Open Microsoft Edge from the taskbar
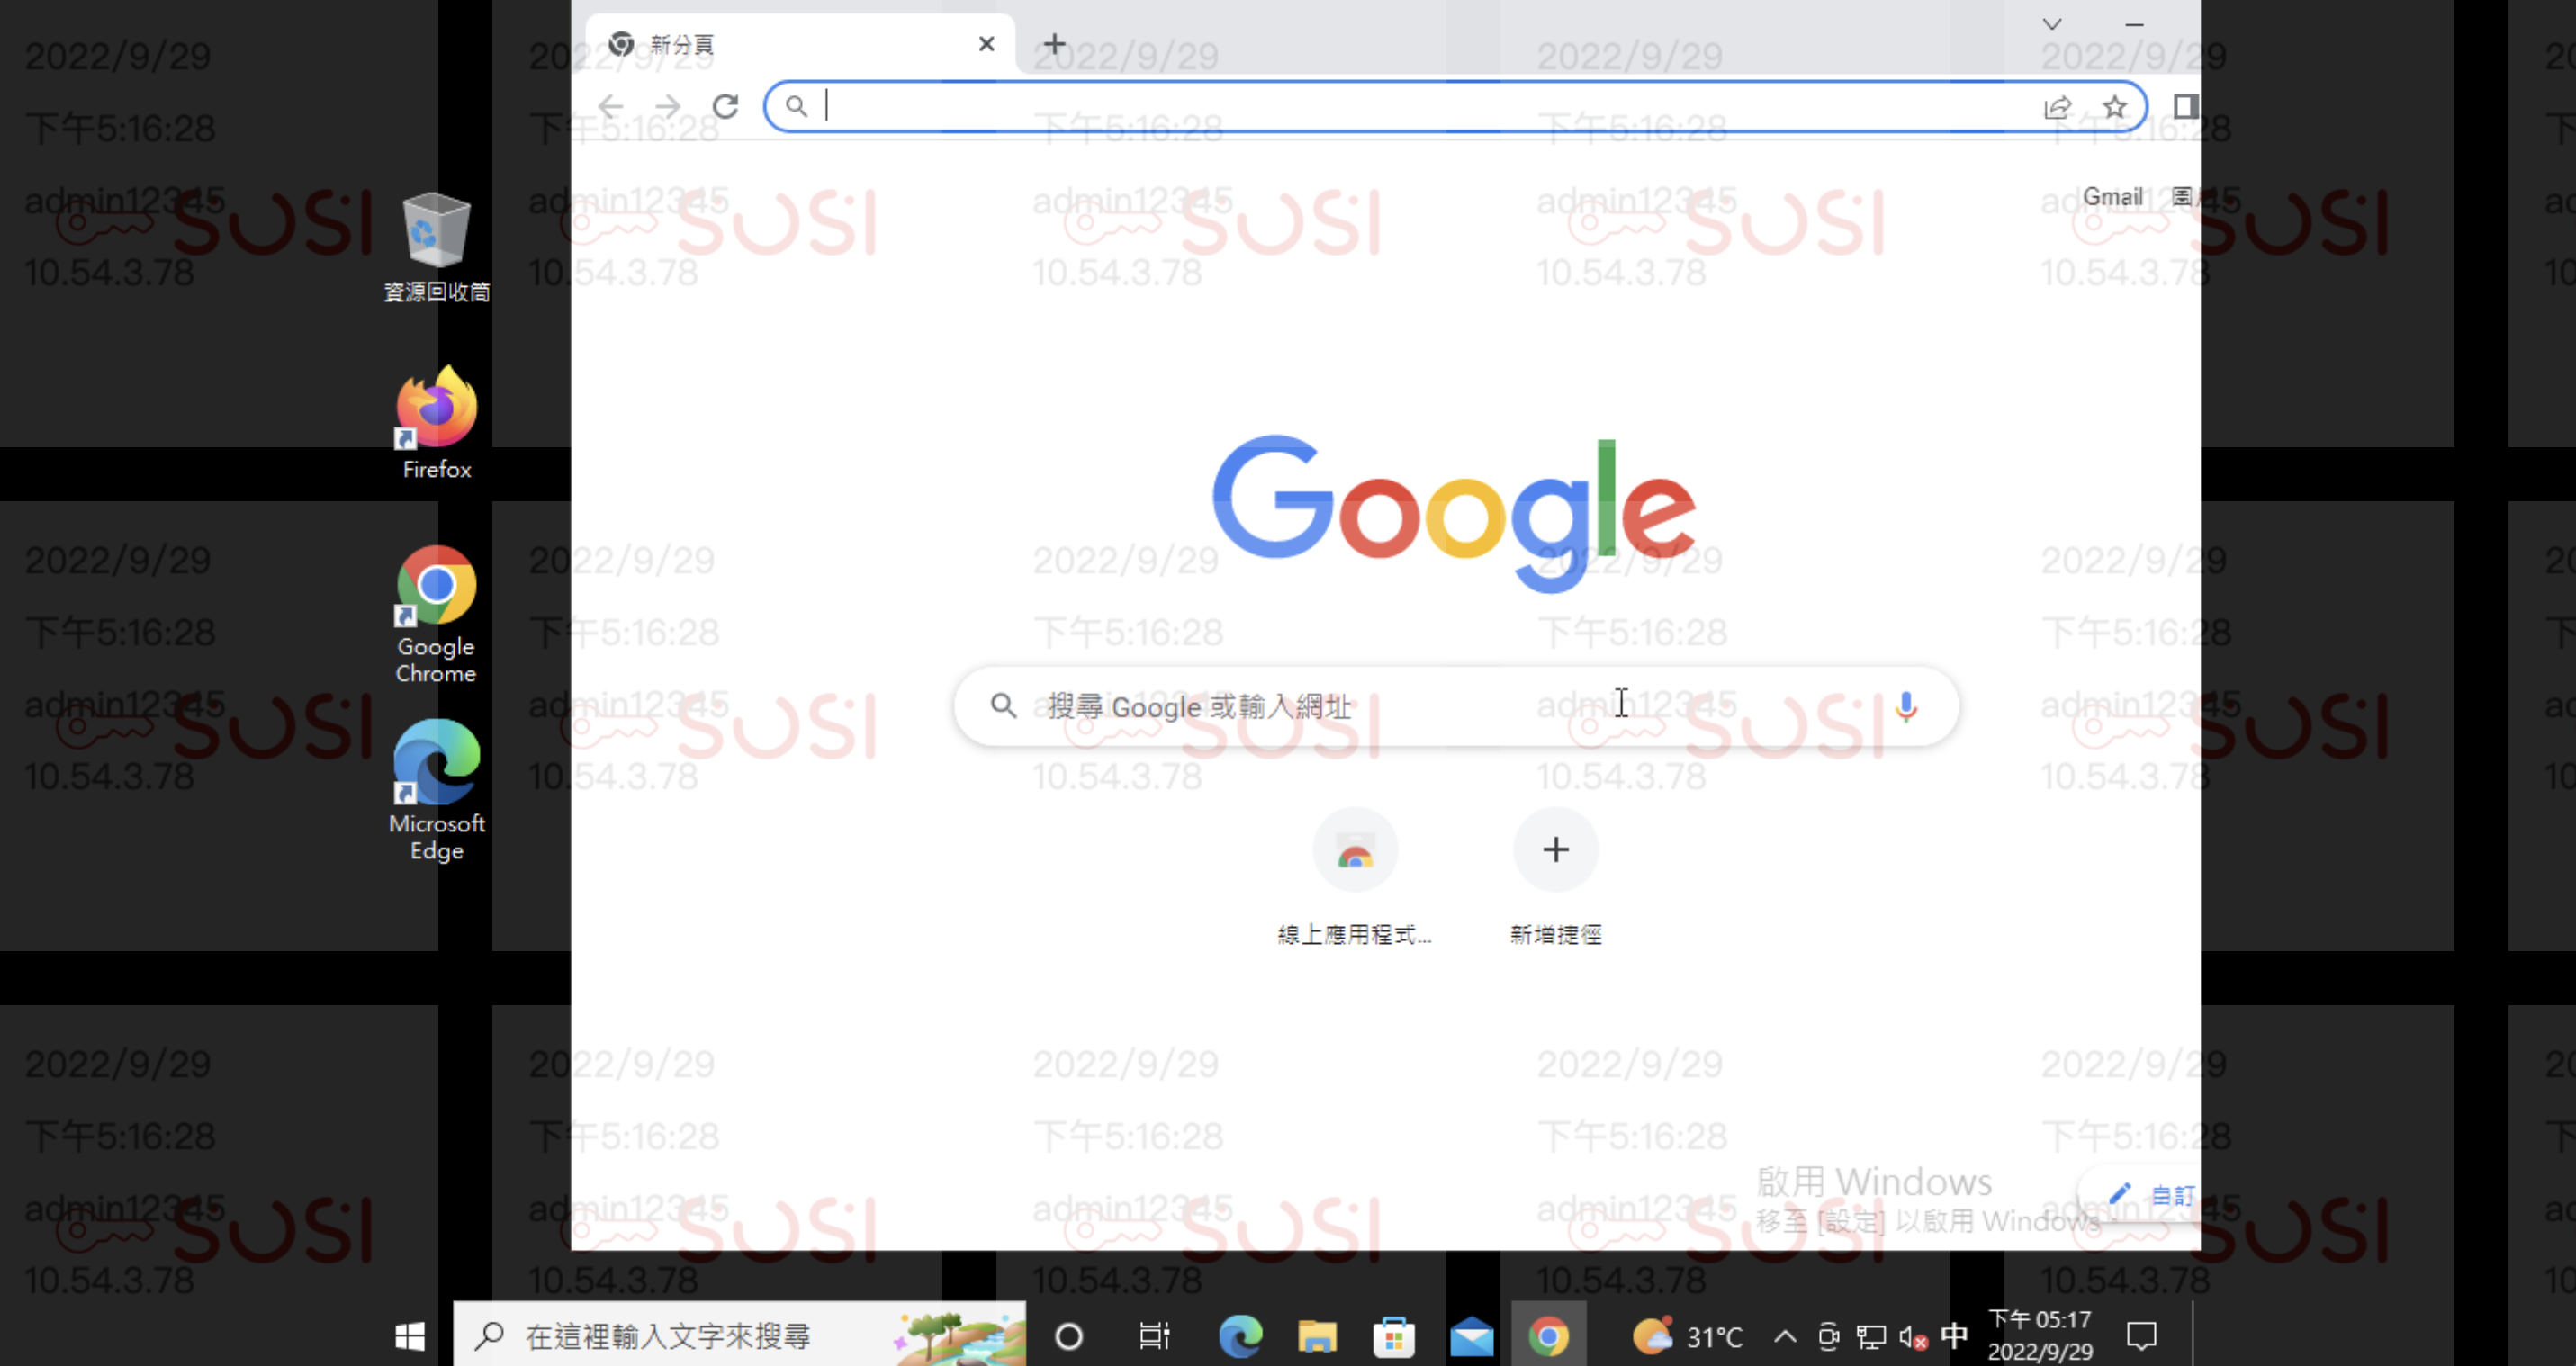This screenshot has height=1366, width=2576. 1240,1336
